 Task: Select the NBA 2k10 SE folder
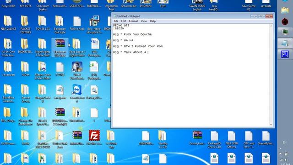pos(8,23)
